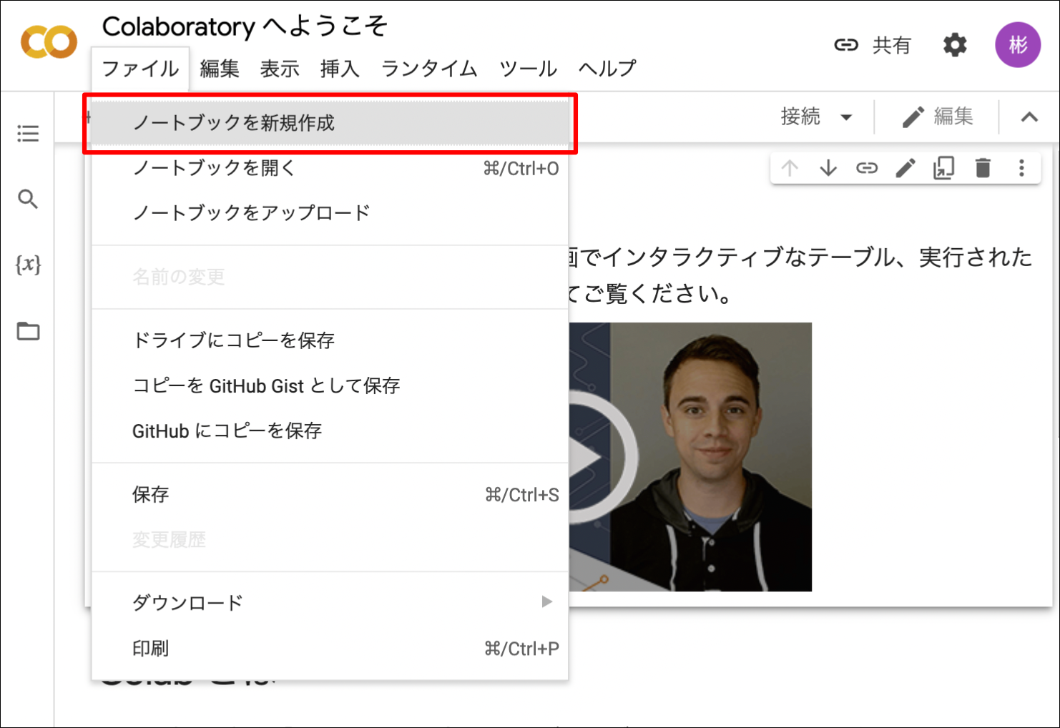Open the 接続 dropdown arrow
This screenshot has height=728, width=1060.
click(x=846, y=117)
